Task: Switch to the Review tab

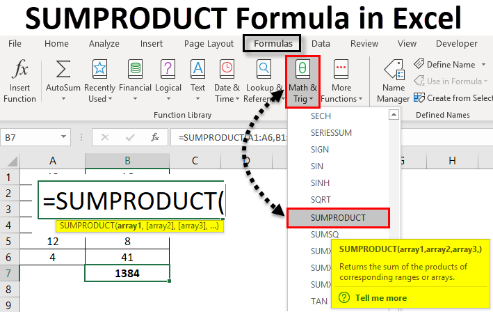Action: 364,43
